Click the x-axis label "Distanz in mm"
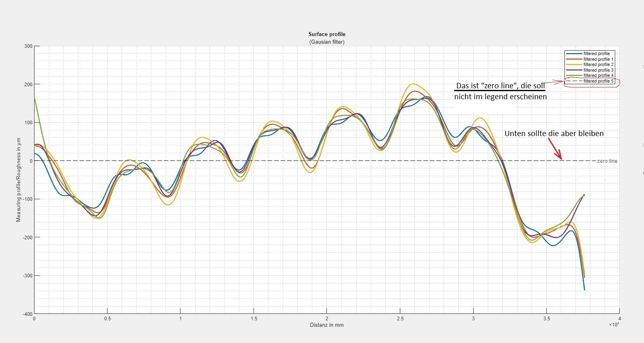This screenshot has width=644, height=343. coord(326,325)
